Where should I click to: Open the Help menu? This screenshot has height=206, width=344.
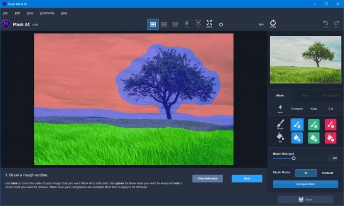point(64,13)
